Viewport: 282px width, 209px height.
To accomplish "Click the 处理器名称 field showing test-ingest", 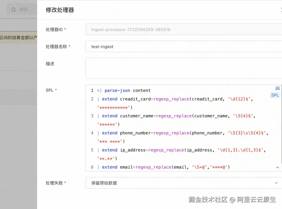I will tap(157, 46).
